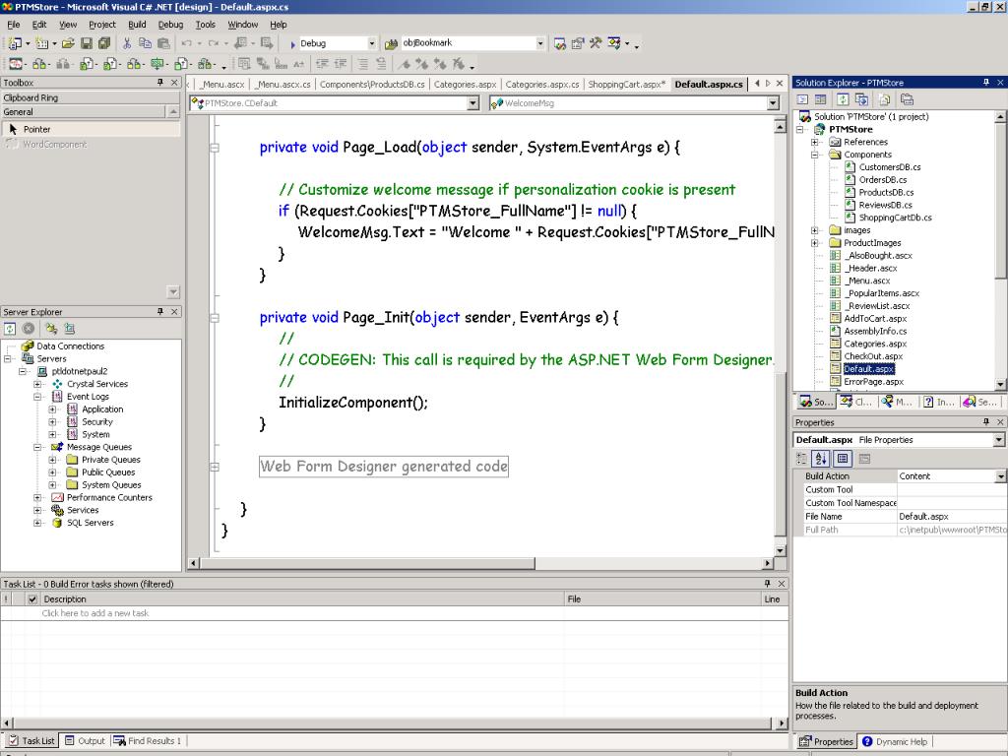Expand the References node in Solution Explorer
The image size is (1008, 756).
(814, 142)
